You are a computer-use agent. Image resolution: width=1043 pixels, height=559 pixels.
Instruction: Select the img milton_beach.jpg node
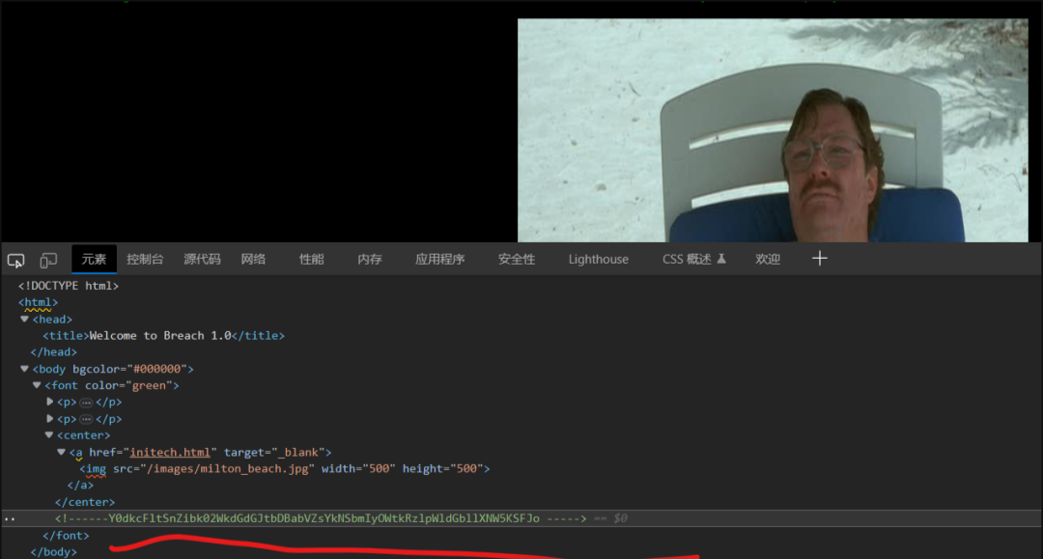(285, 468)
